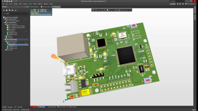Select the Place Component tool in the Active Bar
198x111 pixels.
point(107,10)
